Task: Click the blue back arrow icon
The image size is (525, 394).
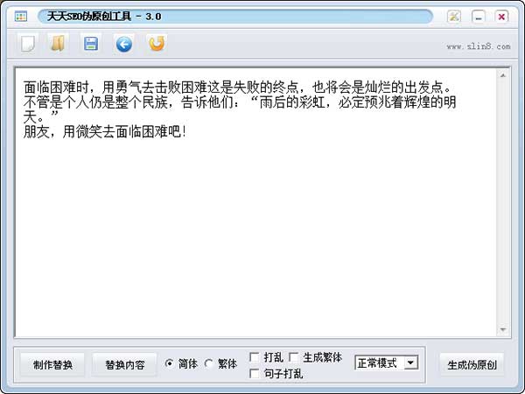Action: tap(124, 45)
